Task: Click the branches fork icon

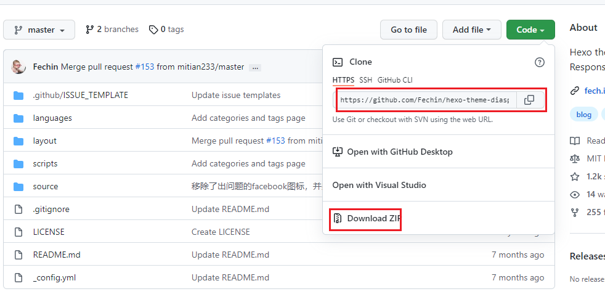Action: click(x=90, y=29)
